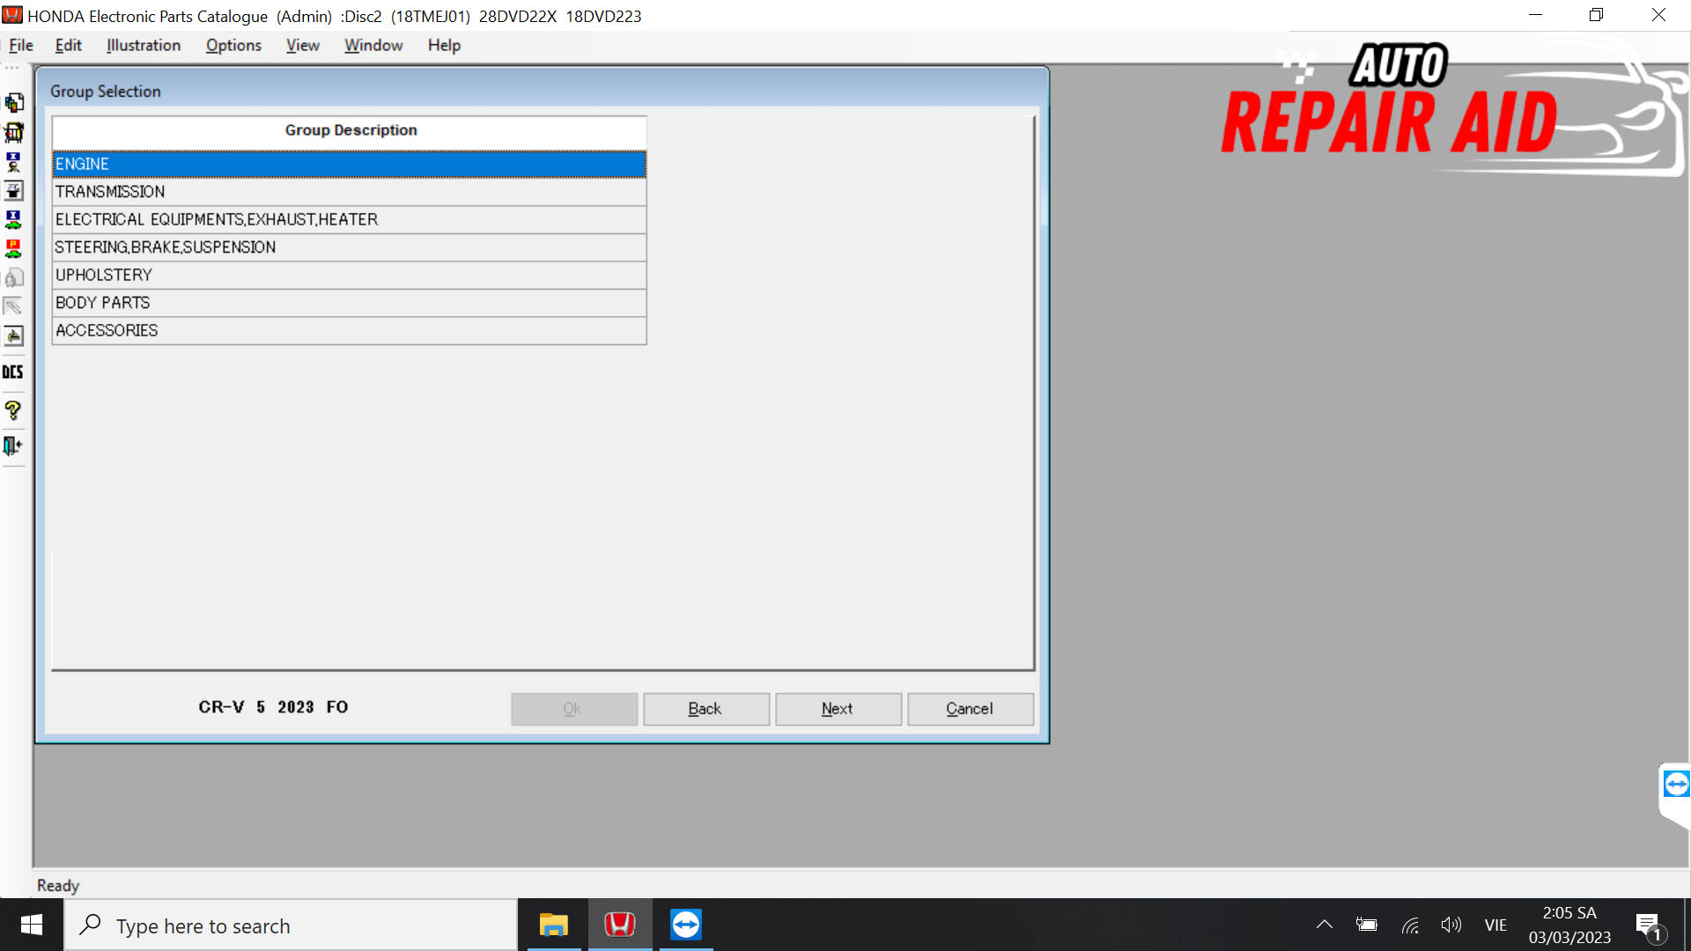The image size is (1691, 951).
Task: Click the shopping cart icon in sidebar
Action: [13, 132]
